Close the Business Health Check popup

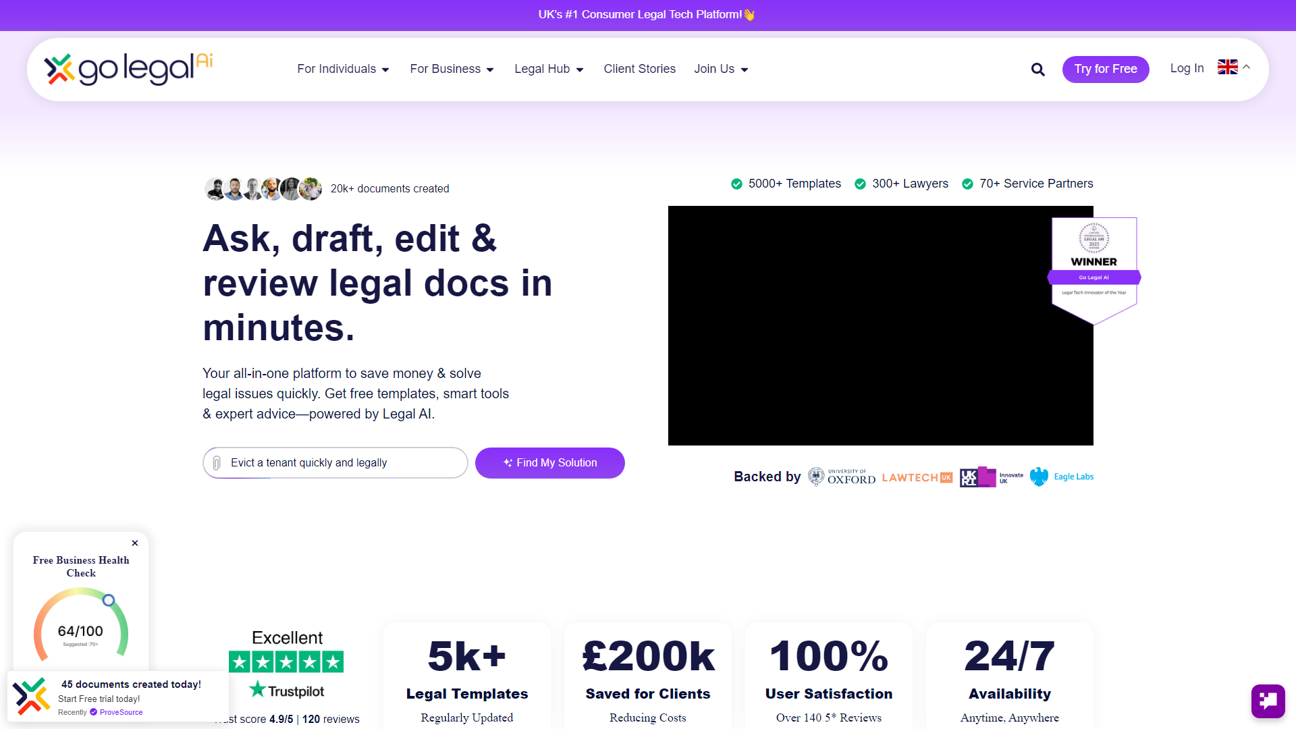[135, 543]
